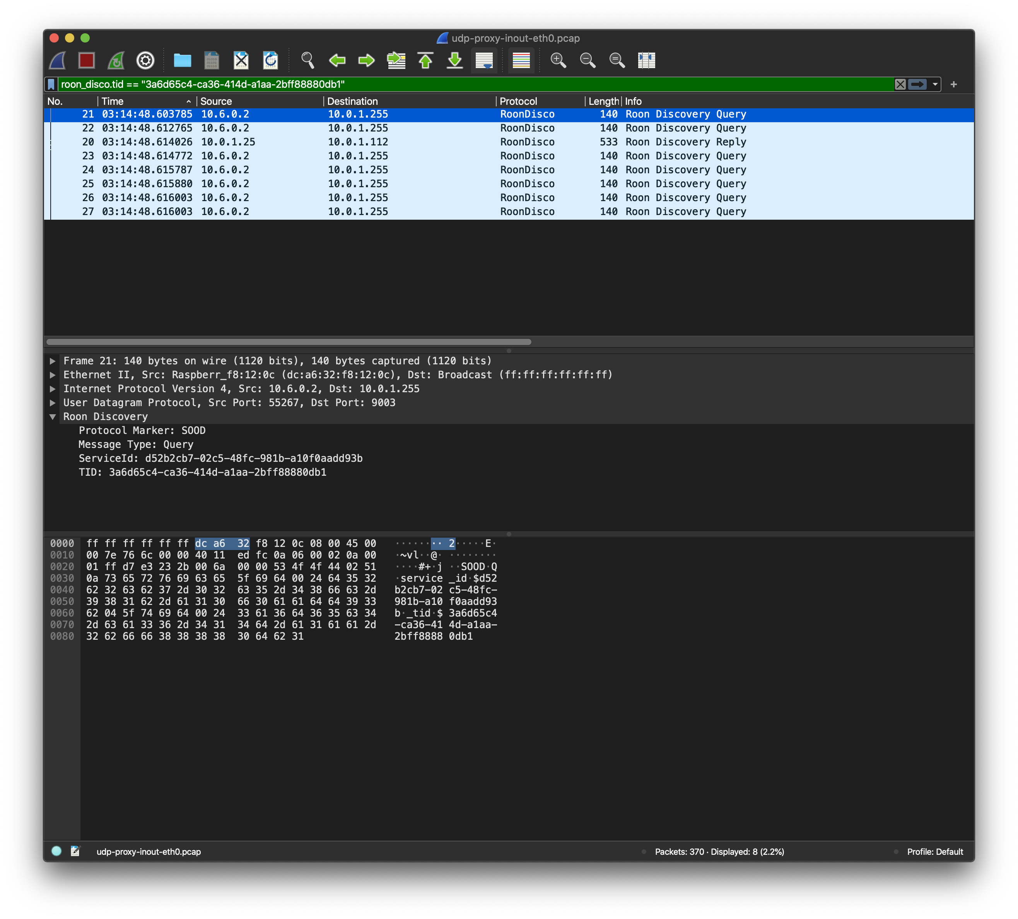Sort by Protocol column header
The image size is (1018, 919).
[540, 101]
